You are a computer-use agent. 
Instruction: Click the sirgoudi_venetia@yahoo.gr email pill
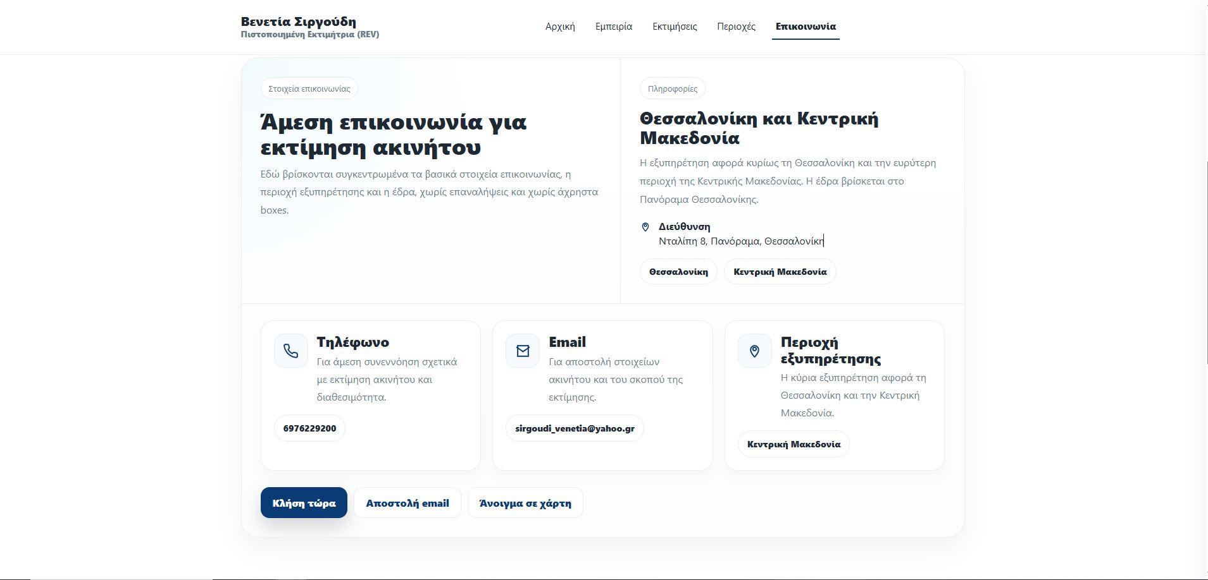coord(575,428)
